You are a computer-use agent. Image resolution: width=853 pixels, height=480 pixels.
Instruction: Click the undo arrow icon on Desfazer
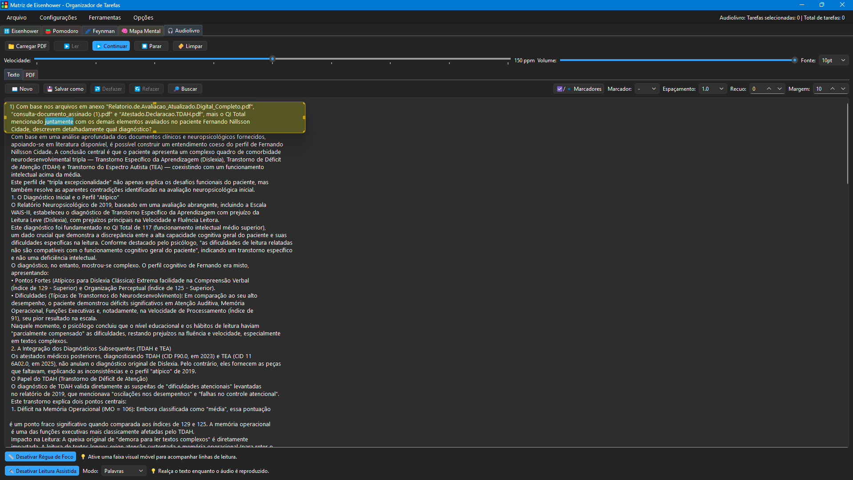click(97, 89)
